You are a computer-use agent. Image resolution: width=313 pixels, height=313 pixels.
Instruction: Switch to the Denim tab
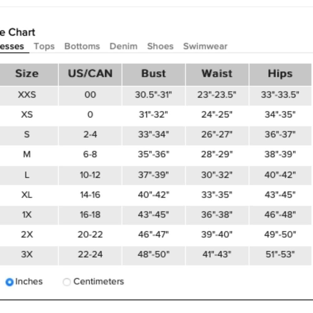[x=124, y=46]
